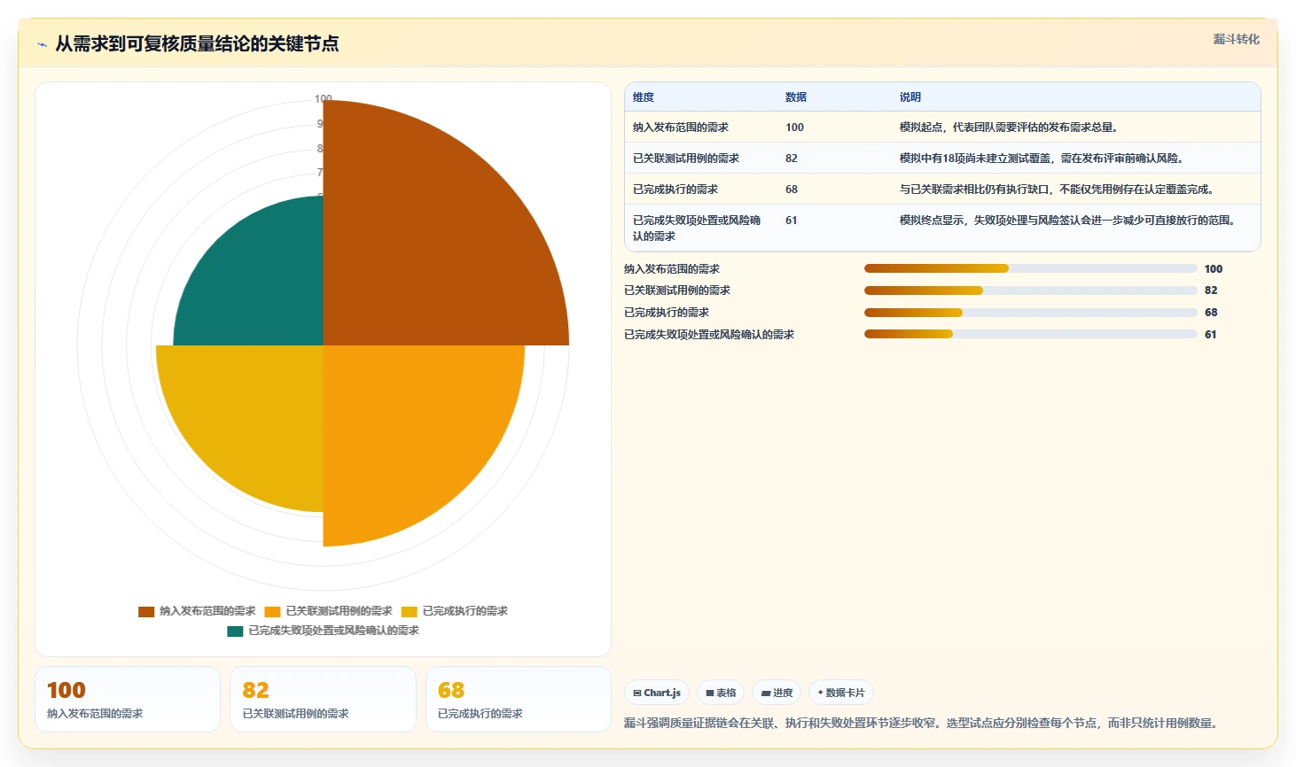This screenshot has width=1296, height=767.
Task: Select table cell 已完成执行的需求
Action: coord(675,190)
